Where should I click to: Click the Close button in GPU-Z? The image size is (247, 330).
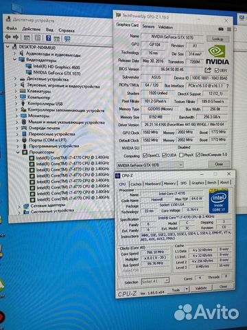click(219, 164)
